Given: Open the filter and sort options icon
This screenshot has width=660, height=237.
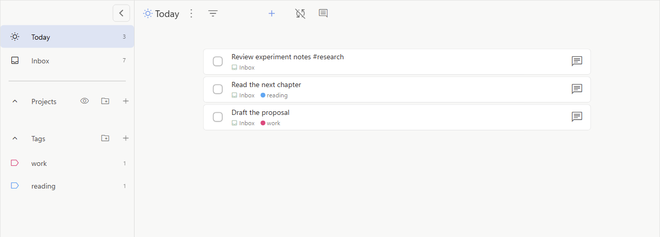Looking at the screenshot, I should 213,13.
